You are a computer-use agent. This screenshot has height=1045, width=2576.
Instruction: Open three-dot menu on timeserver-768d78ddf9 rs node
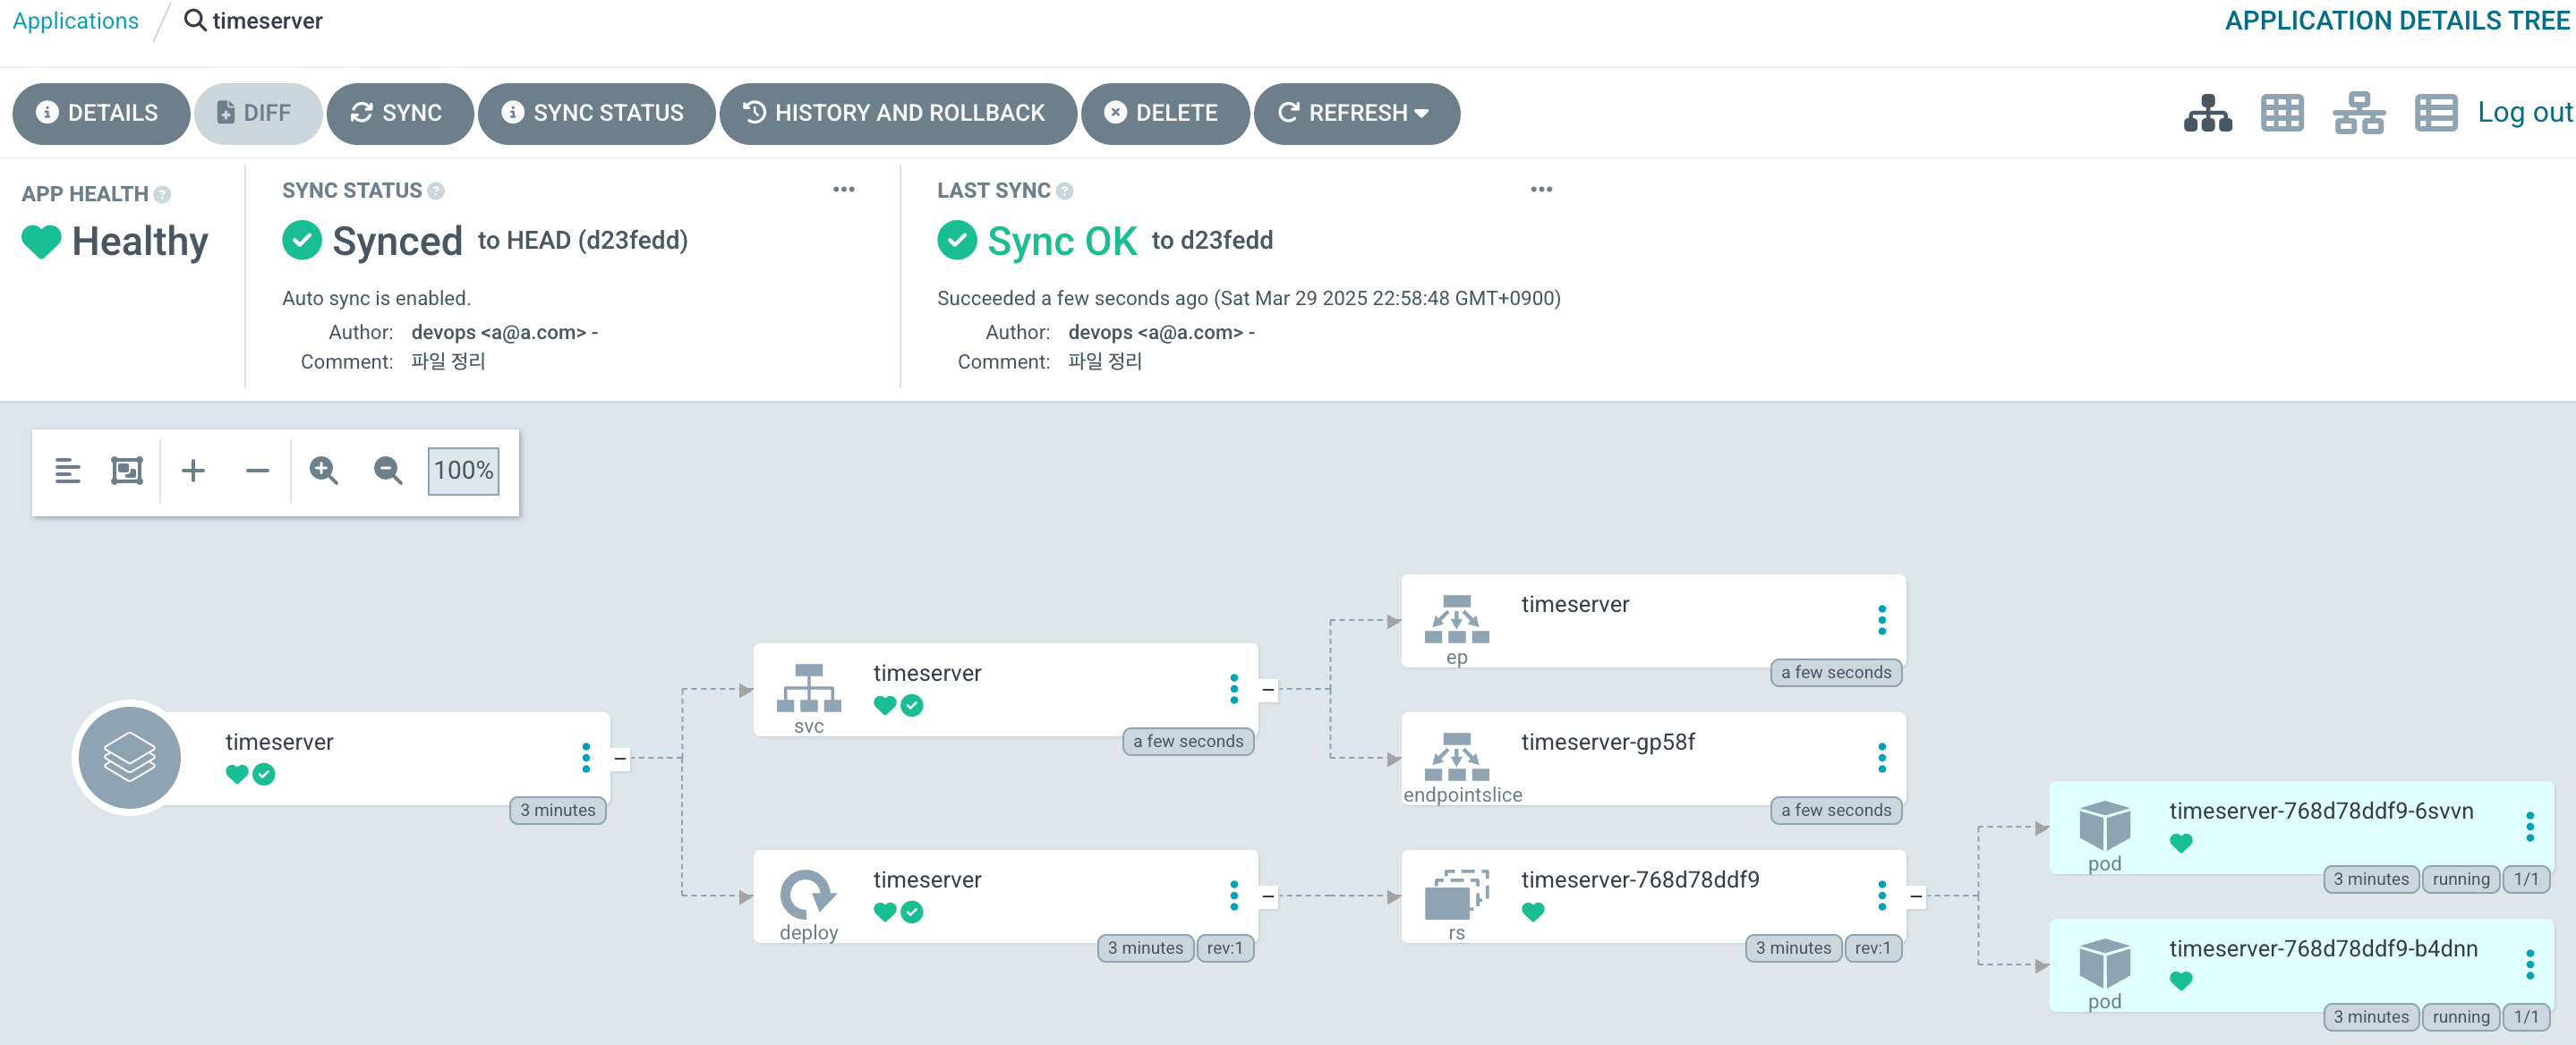point(1882,895)
